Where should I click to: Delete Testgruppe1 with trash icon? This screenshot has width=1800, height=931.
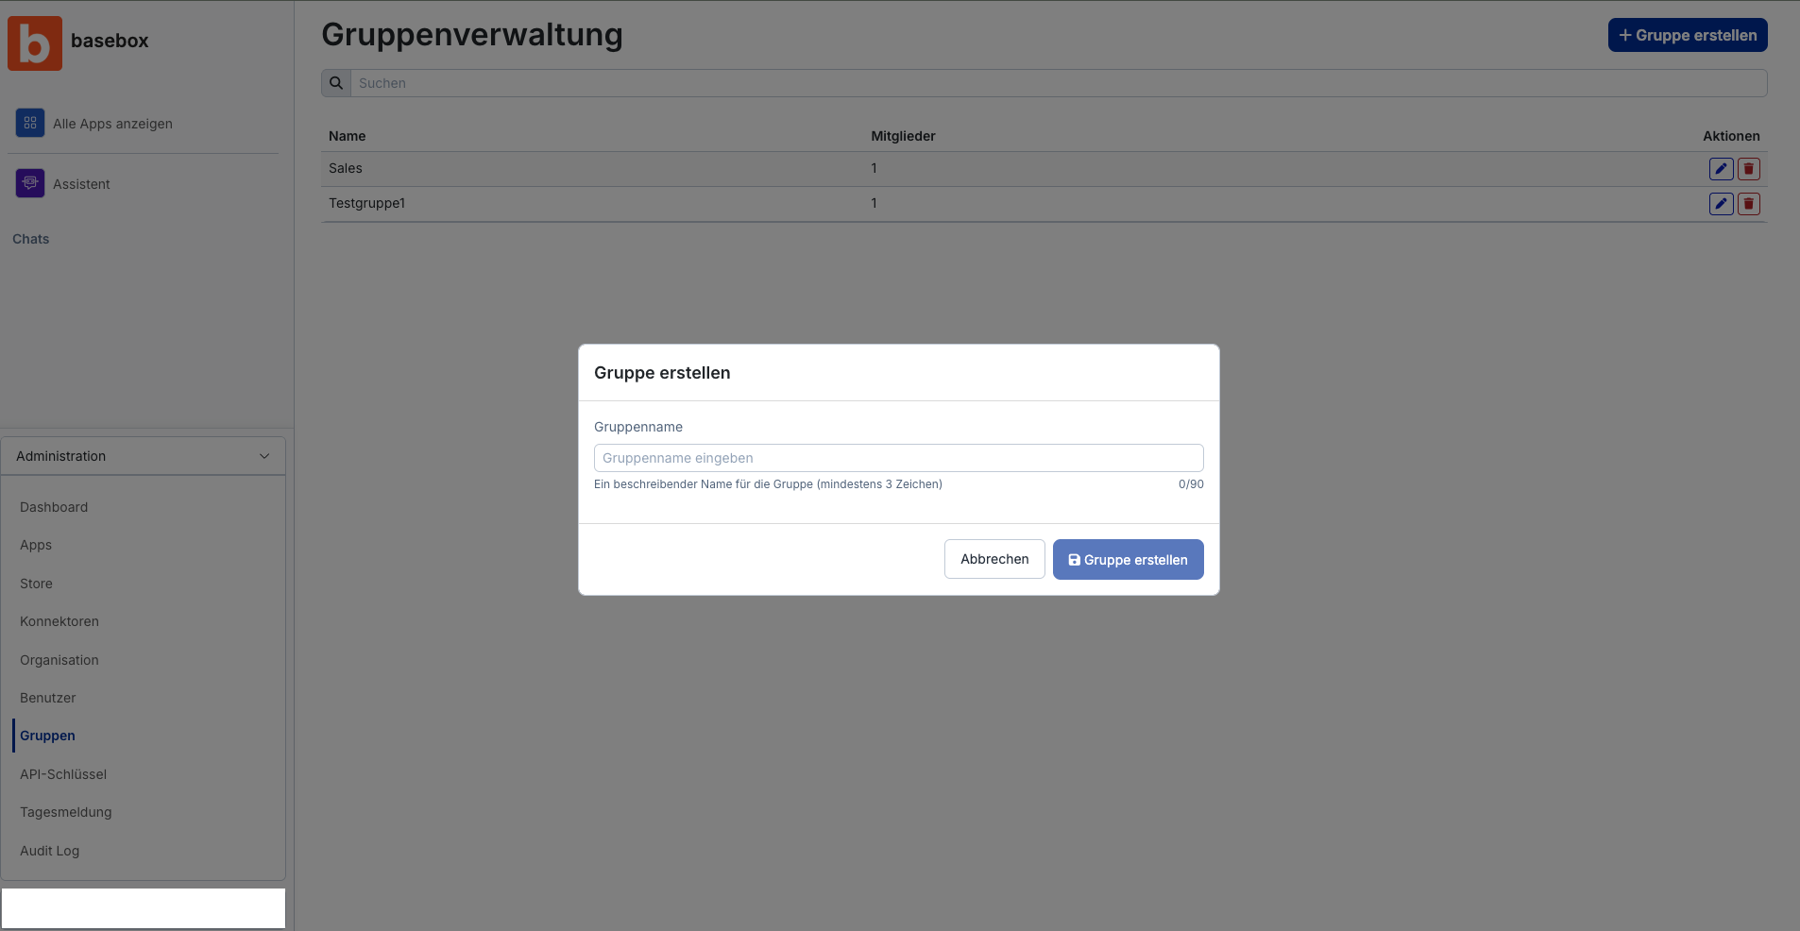tap(1748, 204)
